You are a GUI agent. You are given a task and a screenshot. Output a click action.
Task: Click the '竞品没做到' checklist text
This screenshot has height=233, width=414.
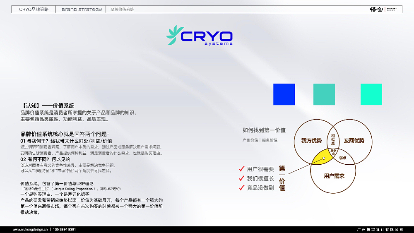(x=260, y=188)
